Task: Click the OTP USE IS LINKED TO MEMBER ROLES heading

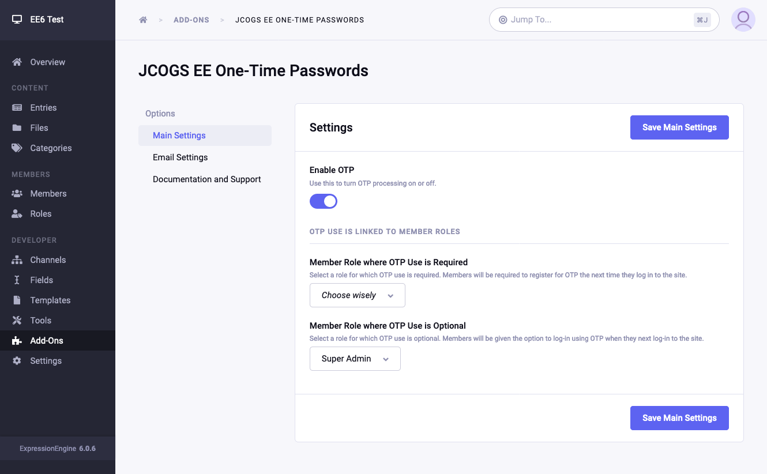Action: pos(385,232)
